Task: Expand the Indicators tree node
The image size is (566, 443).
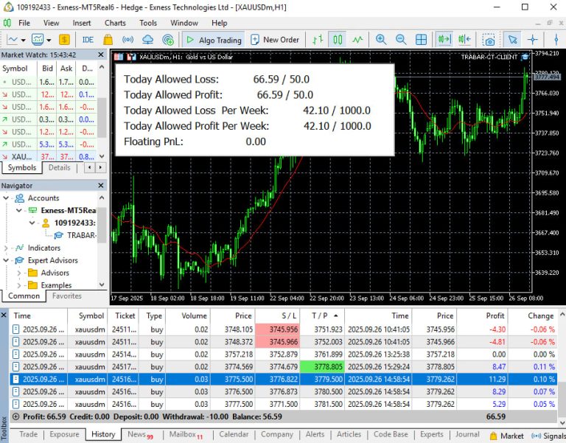Action: (7, 248)
